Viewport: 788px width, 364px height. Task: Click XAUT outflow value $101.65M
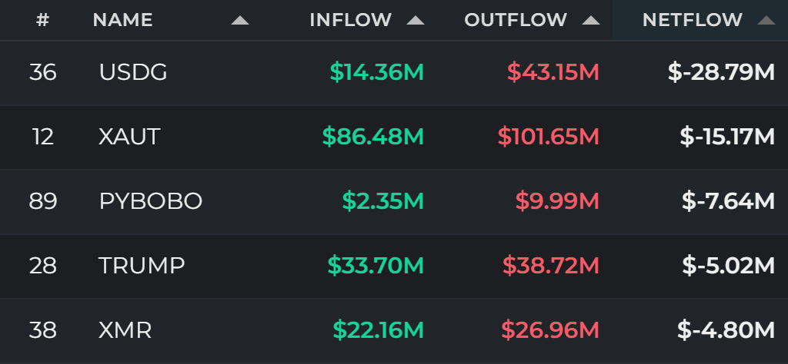pos(548,137)
